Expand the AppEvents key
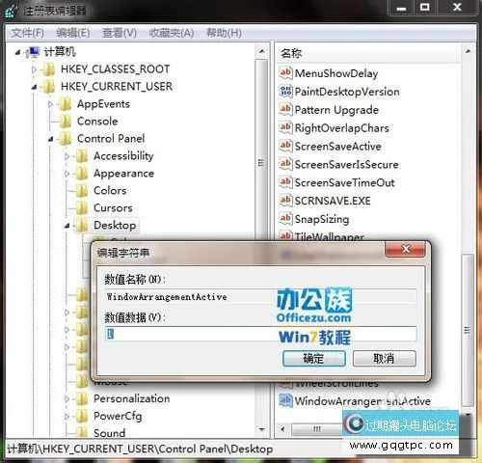This screenshot has height=463, width=482. pyautogui.click(x=50, y=104)
